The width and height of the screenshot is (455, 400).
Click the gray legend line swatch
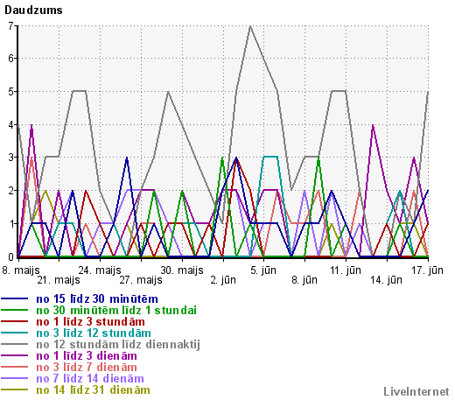coord(15,344)
